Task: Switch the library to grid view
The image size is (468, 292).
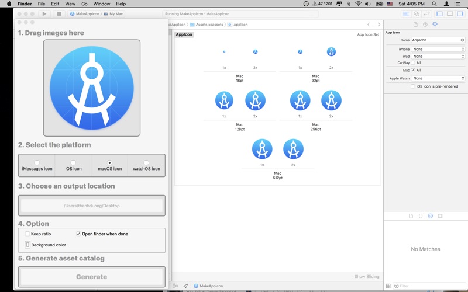Action: tap(388, 286)
